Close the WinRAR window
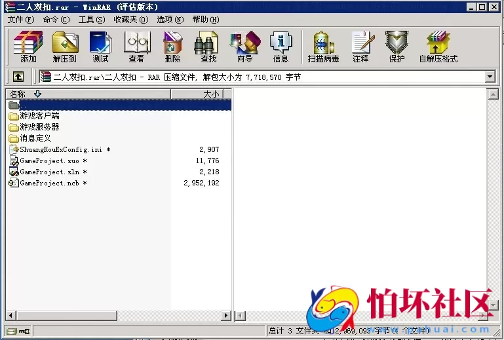The width and height of the screenshot is (504, 340). [494, 7]
